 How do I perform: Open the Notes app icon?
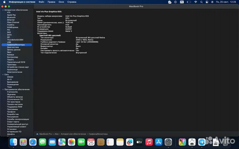tap(120, 142)
